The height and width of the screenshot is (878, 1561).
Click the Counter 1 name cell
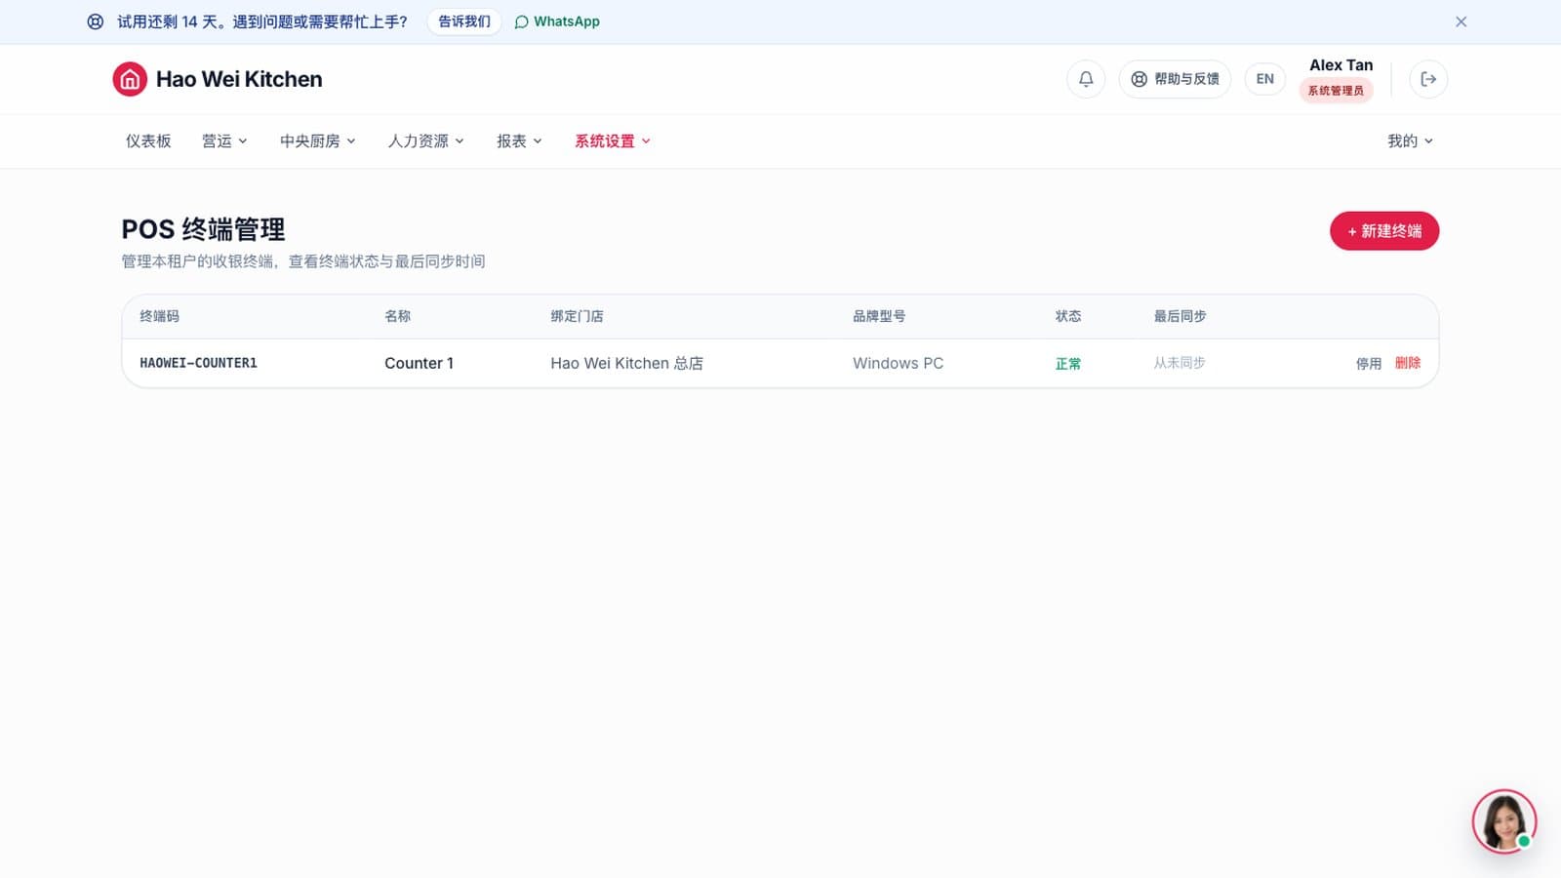coord(419,363)
